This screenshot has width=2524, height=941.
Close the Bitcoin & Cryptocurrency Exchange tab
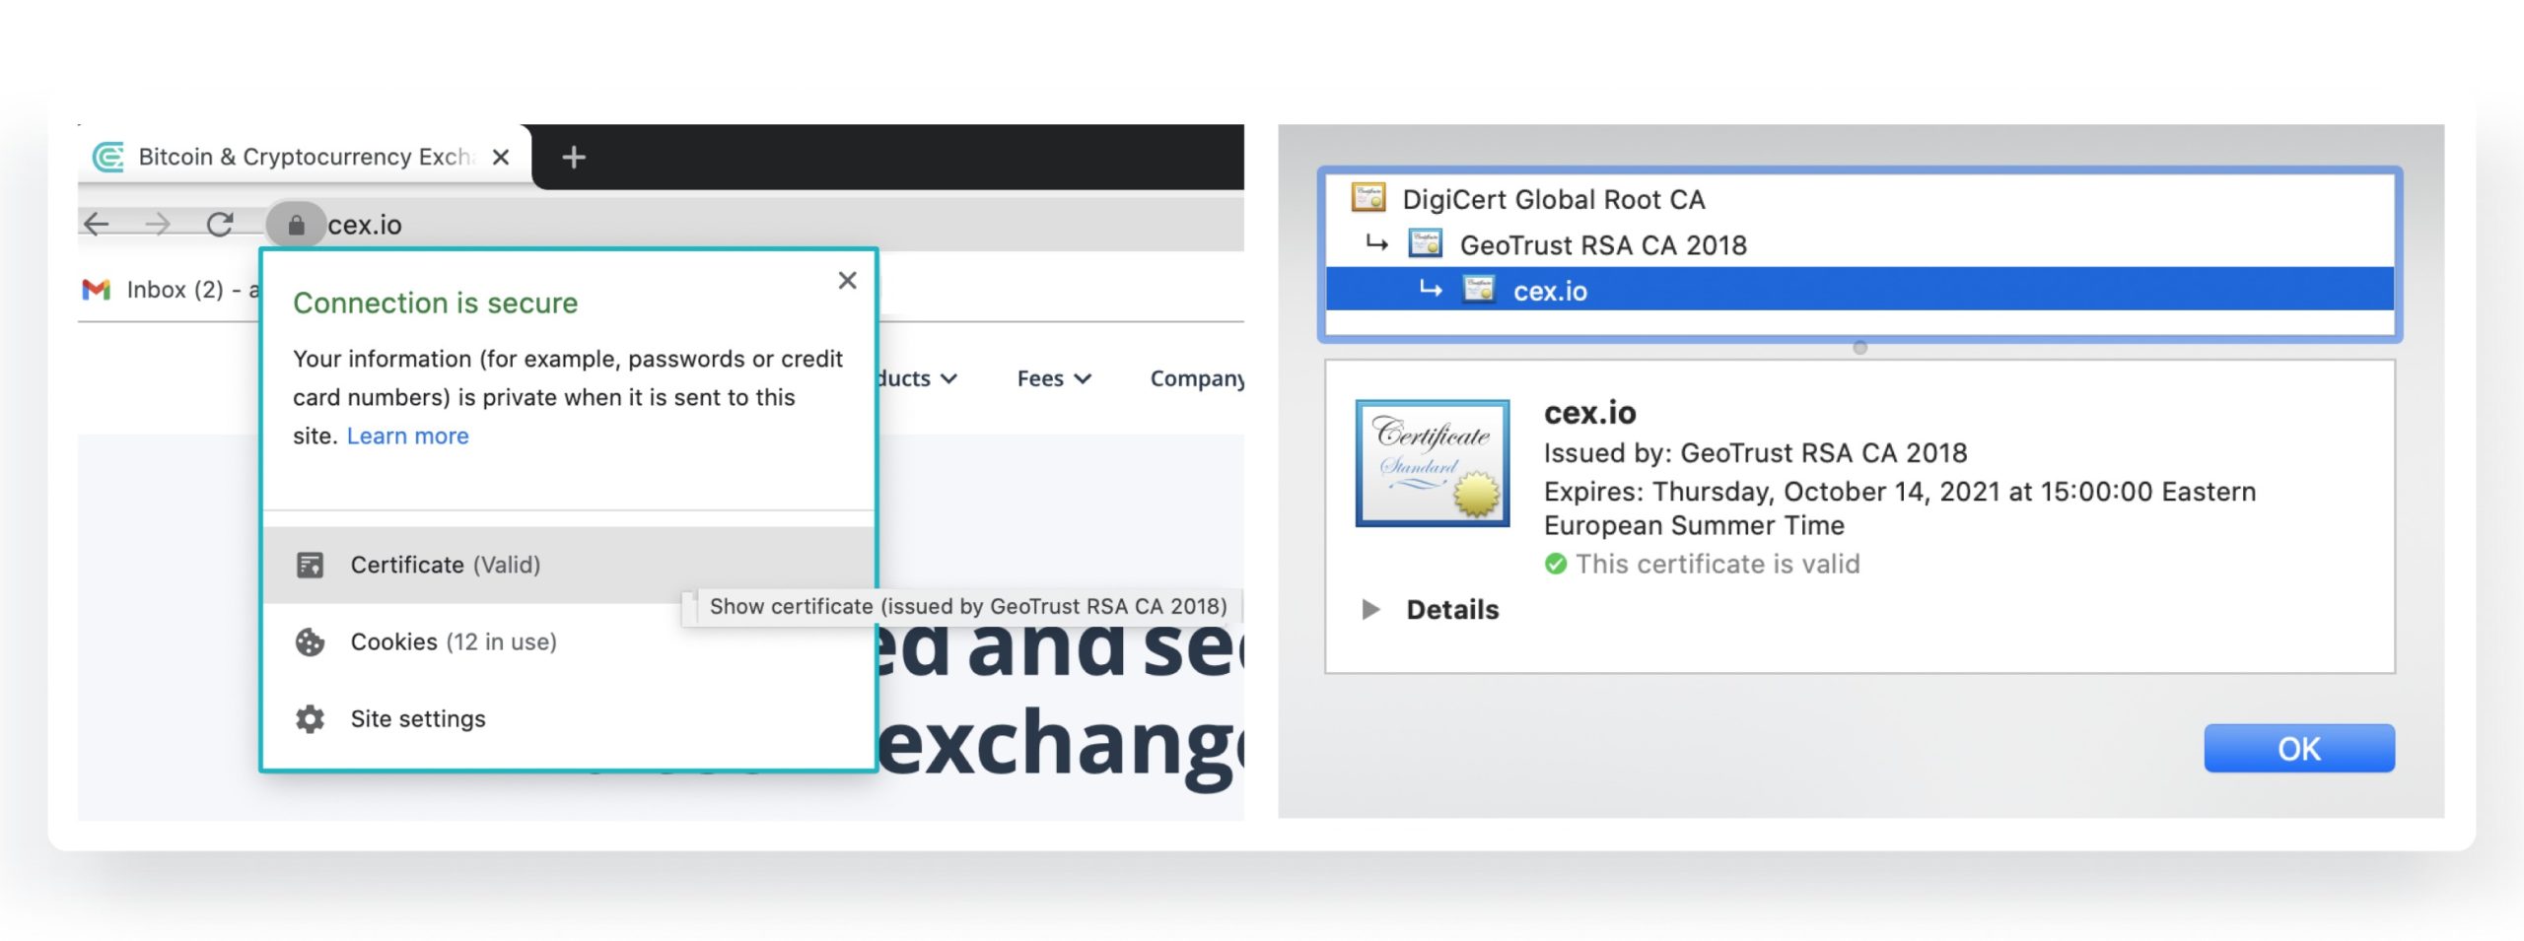click(x=501, y=157)
